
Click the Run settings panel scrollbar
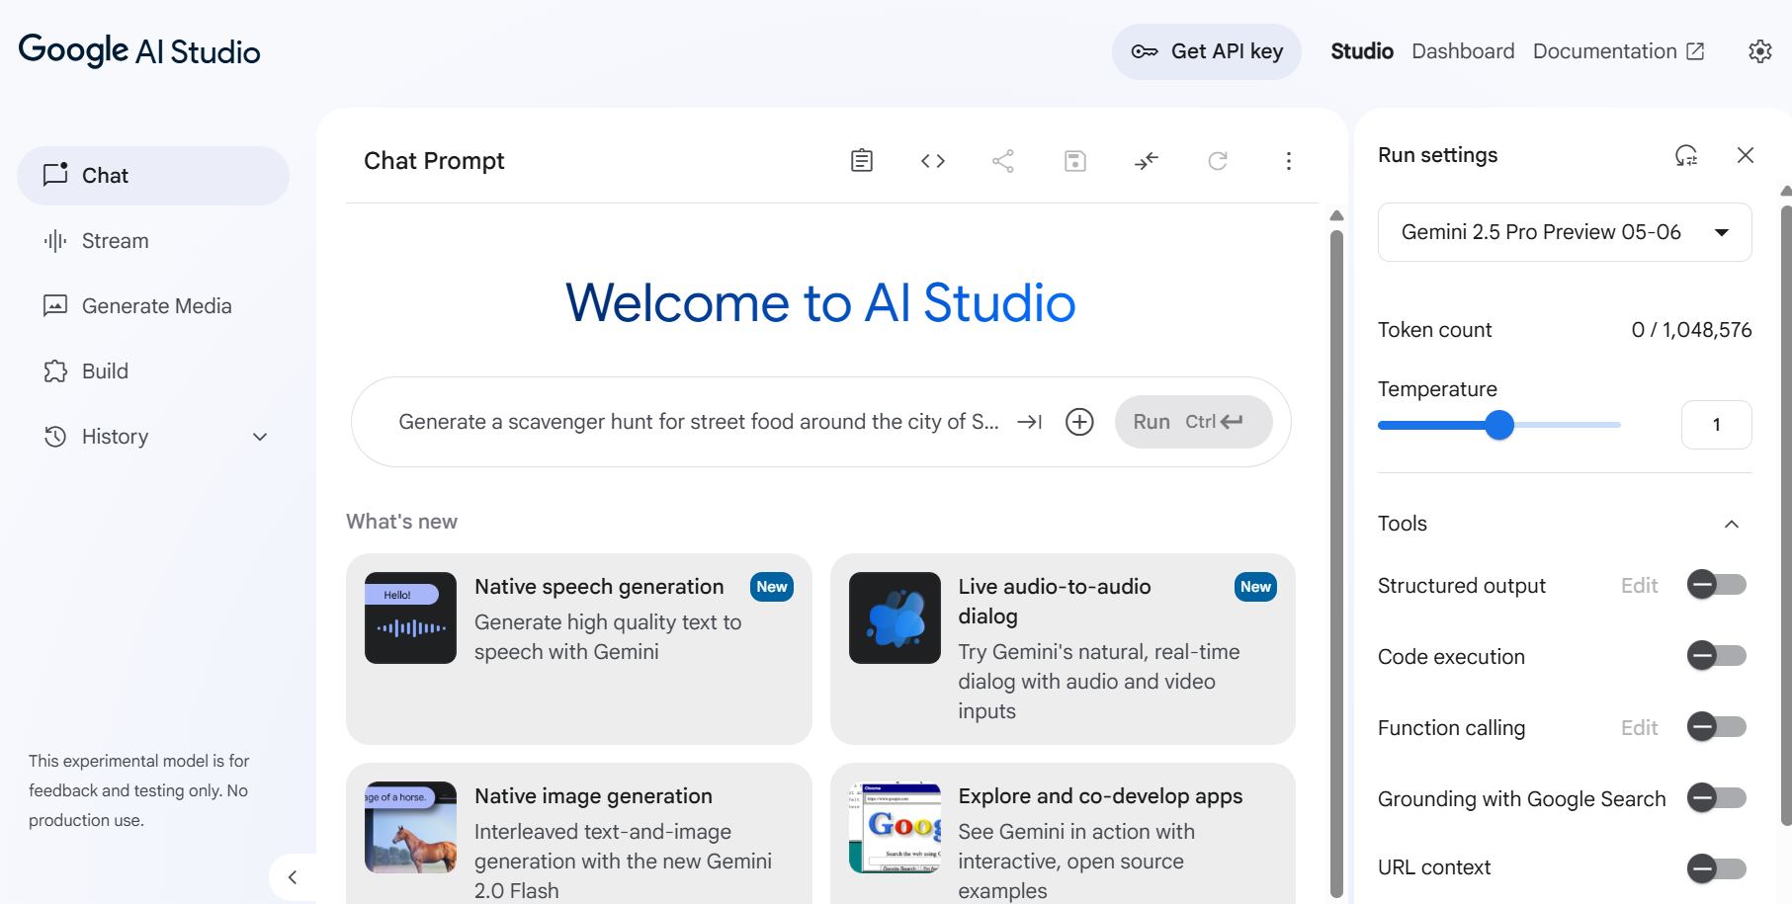(x=1786, y=514)
